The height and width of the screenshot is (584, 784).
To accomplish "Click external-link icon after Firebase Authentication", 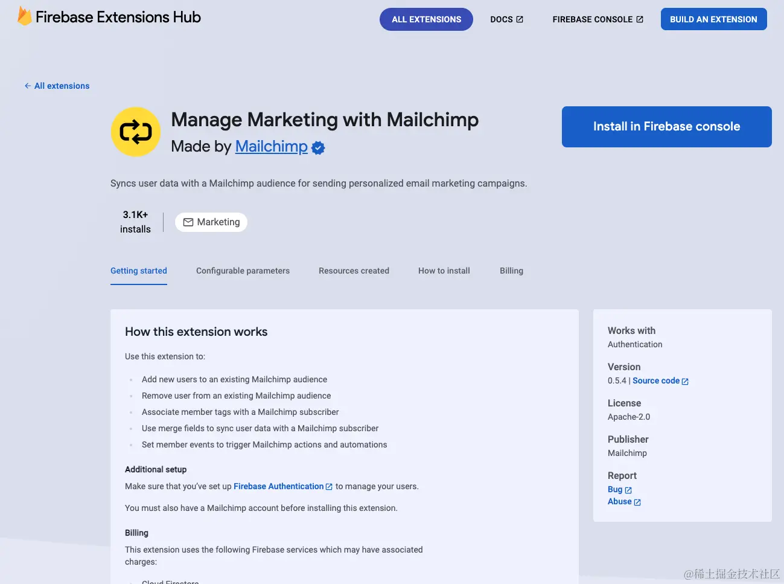I will tap(329, 487).
